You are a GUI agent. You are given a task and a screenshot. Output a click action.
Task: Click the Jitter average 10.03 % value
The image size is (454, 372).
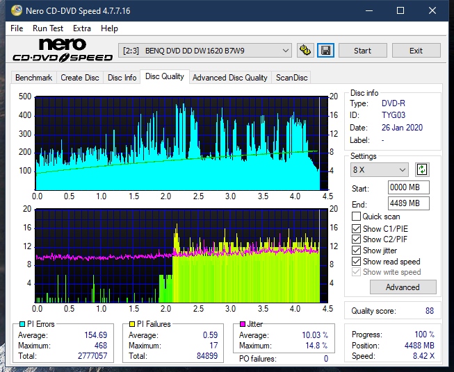315,335
